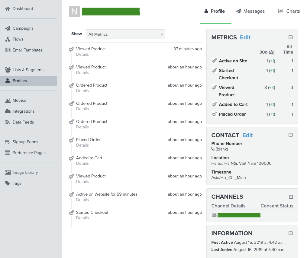Screen dimensions: 307x258
Task: Click the gear icon beside Placed Order metric
Action: click(x=215, y=114)
